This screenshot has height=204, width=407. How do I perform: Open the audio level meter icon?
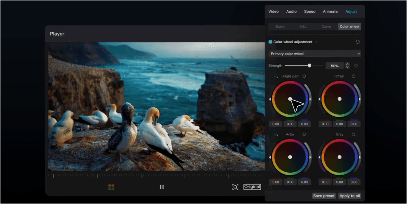point(111,187)
